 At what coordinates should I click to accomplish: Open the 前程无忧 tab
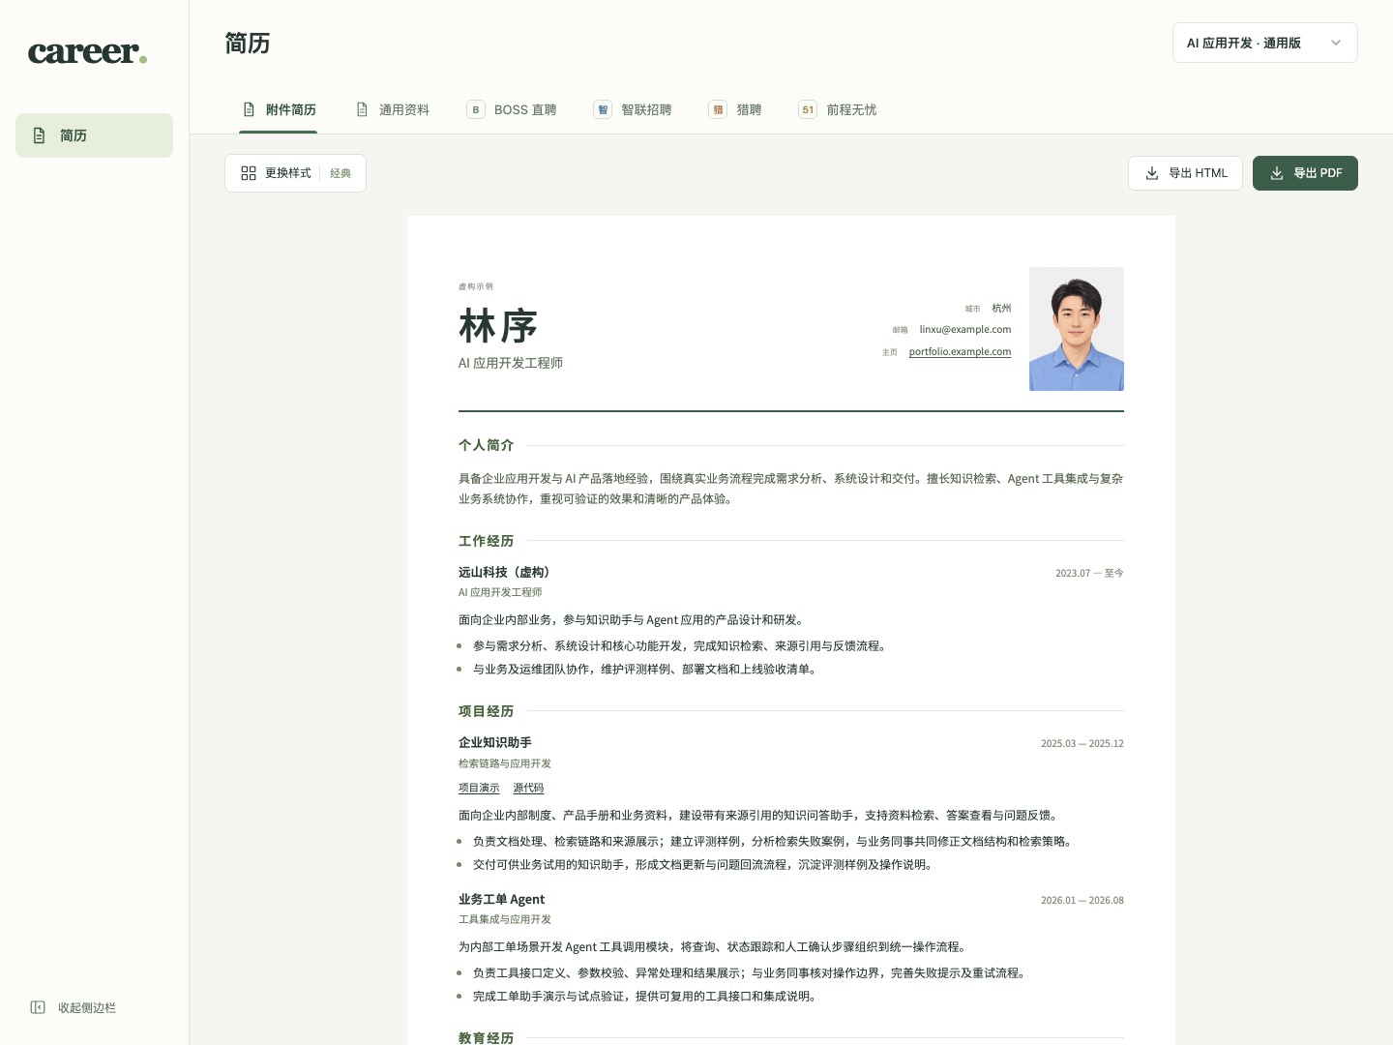click(x=838, y=109)
